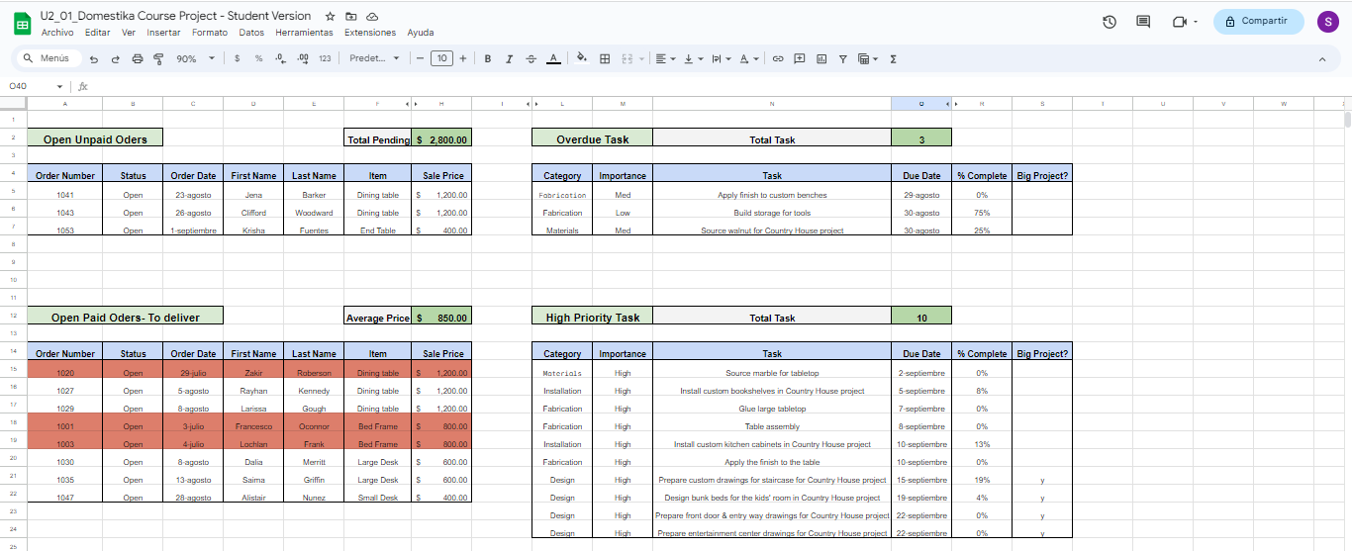Viewport: 1352px width, 551px height.
Task: Click the borders grid icon
Action: [x=605, y=59]
